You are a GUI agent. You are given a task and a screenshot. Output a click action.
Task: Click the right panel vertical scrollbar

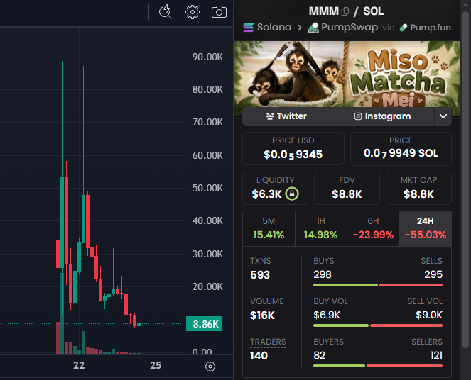[466, 180]
